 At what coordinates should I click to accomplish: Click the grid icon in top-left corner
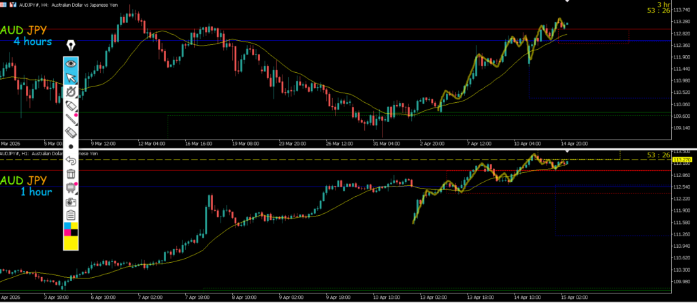click(x=4, y=4)
